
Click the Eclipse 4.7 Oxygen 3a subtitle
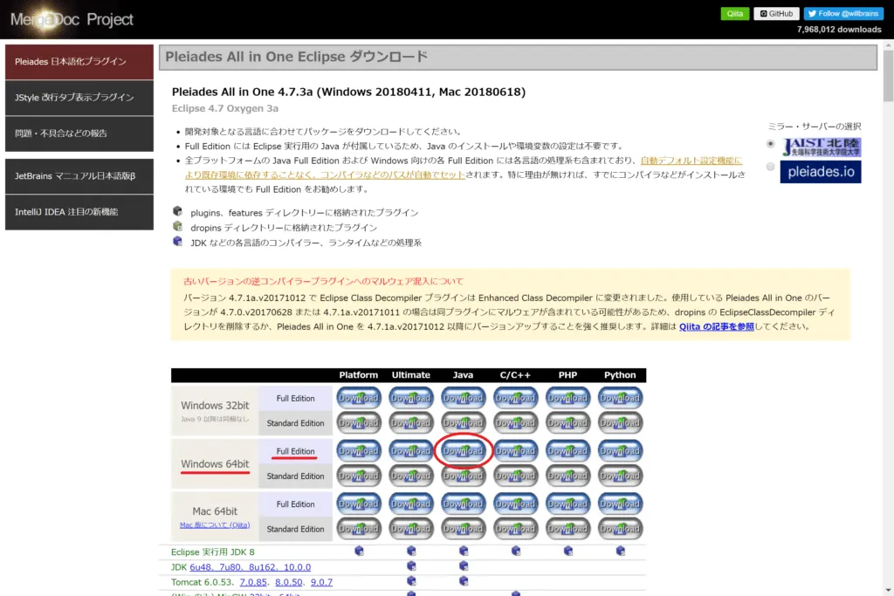pyautogui.click(x=225, y=108)
